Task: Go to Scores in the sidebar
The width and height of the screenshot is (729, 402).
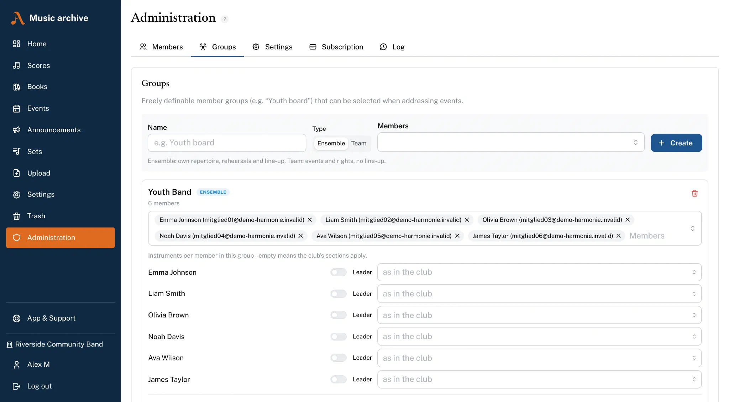Action: [x=61, y=65]
